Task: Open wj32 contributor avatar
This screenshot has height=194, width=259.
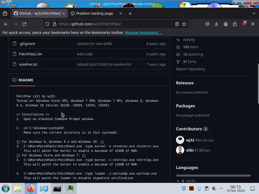Action: (x=180, y=140)
